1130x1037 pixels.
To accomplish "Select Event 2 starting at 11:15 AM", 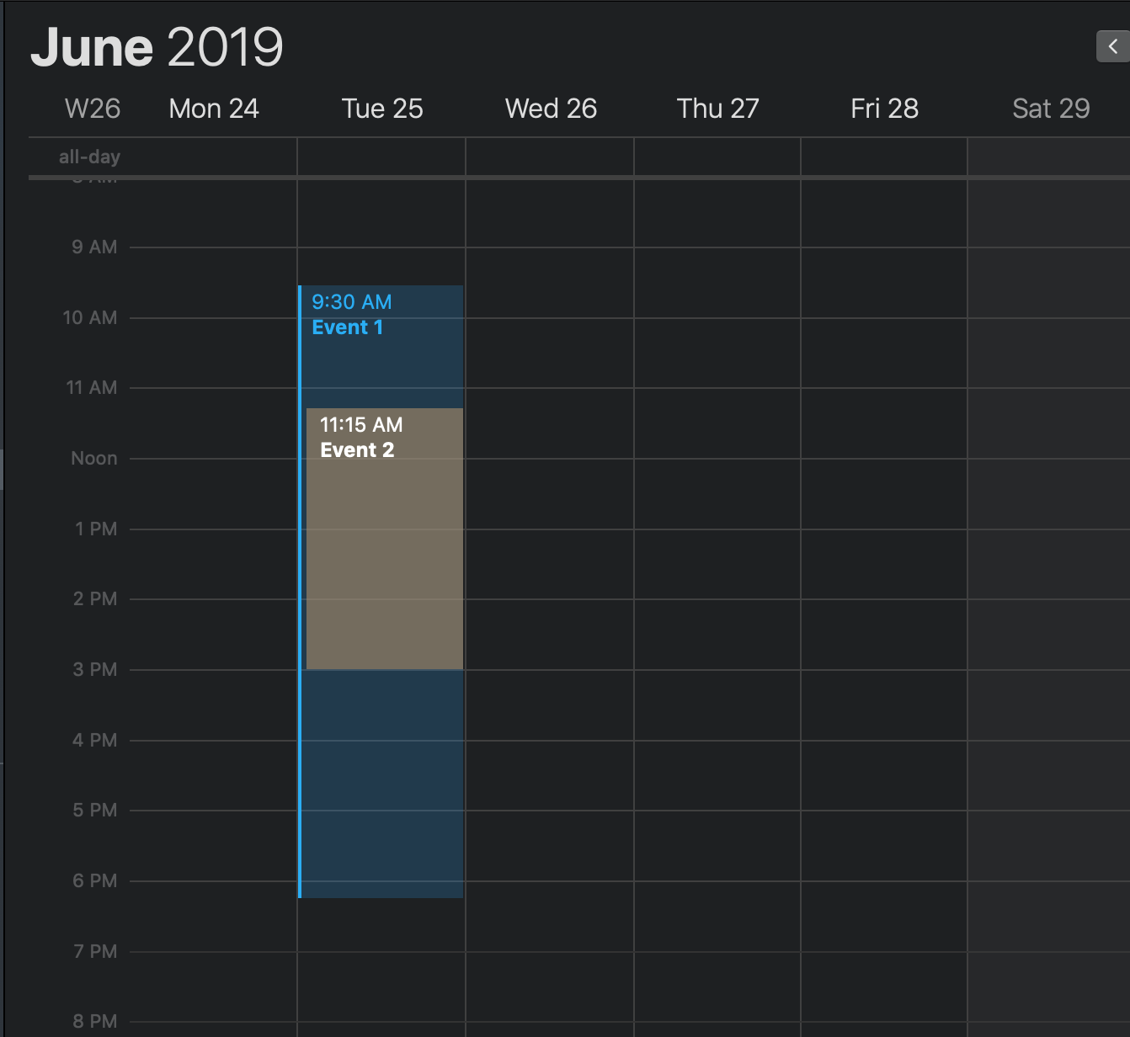I will (x=383, y=539).
